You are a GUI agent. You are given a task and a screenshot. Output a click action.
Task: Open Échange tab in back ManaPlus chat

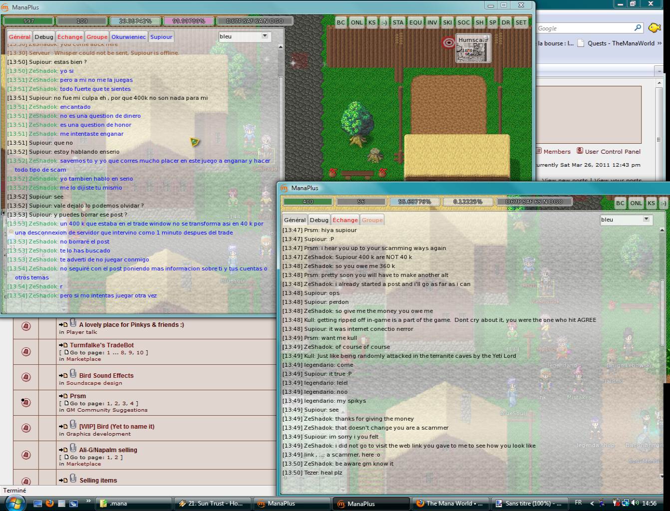pyautogui.click(x=70, y=37)
